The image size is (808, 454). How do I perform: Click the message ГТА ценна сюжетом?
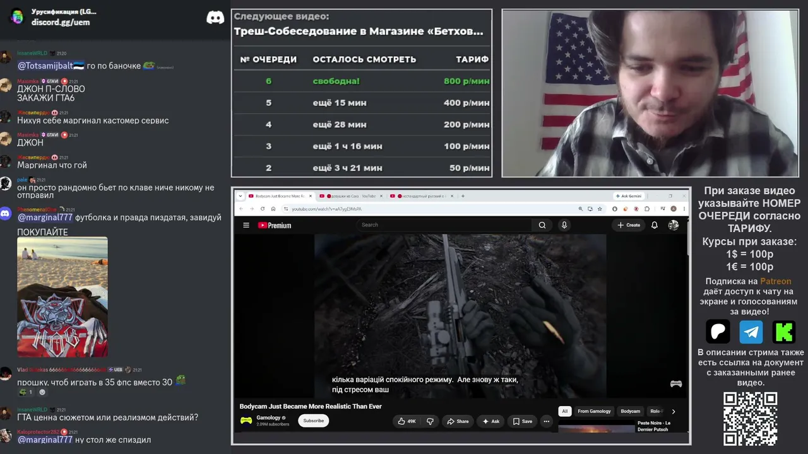[x=107, y=417]
